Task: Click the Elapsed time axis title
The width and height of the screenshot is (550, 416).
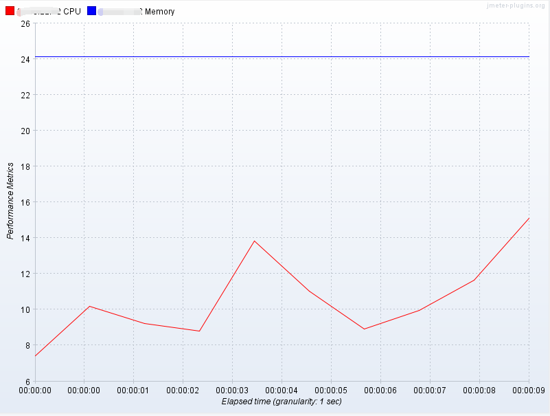Action: click(282, 402)
